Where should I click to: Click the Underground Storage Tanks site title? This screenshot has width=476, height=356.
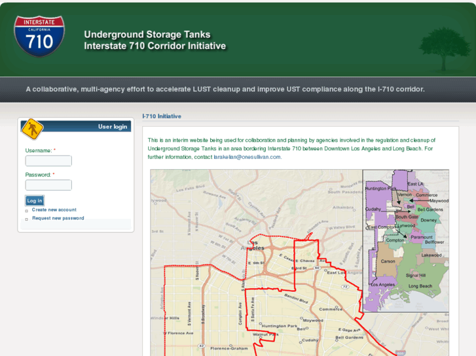click(x=147, y=35)
